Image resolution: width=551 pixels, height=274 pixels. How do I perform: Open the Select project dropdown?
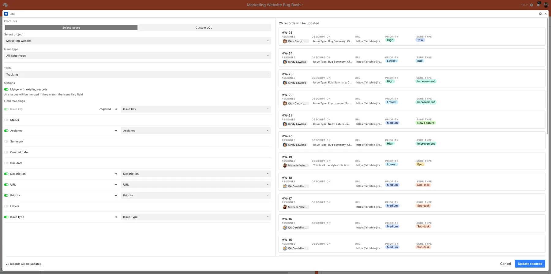137,41
